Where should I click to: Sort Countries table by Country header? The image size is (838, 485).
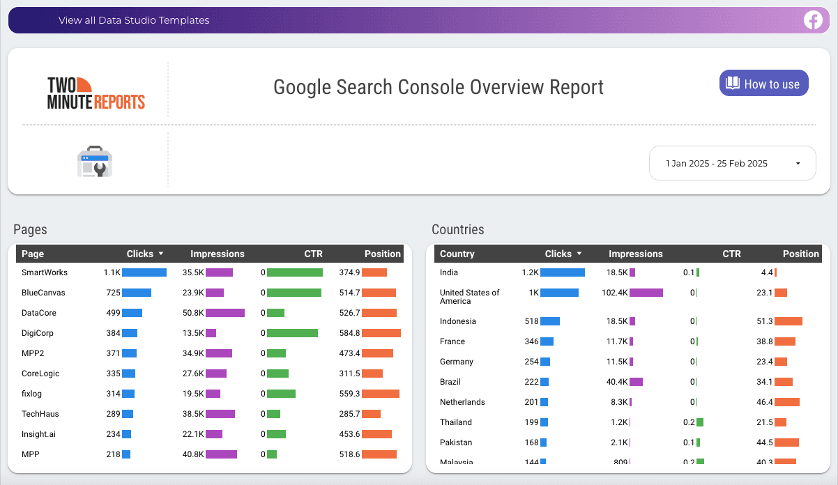[x=457, y=254]
